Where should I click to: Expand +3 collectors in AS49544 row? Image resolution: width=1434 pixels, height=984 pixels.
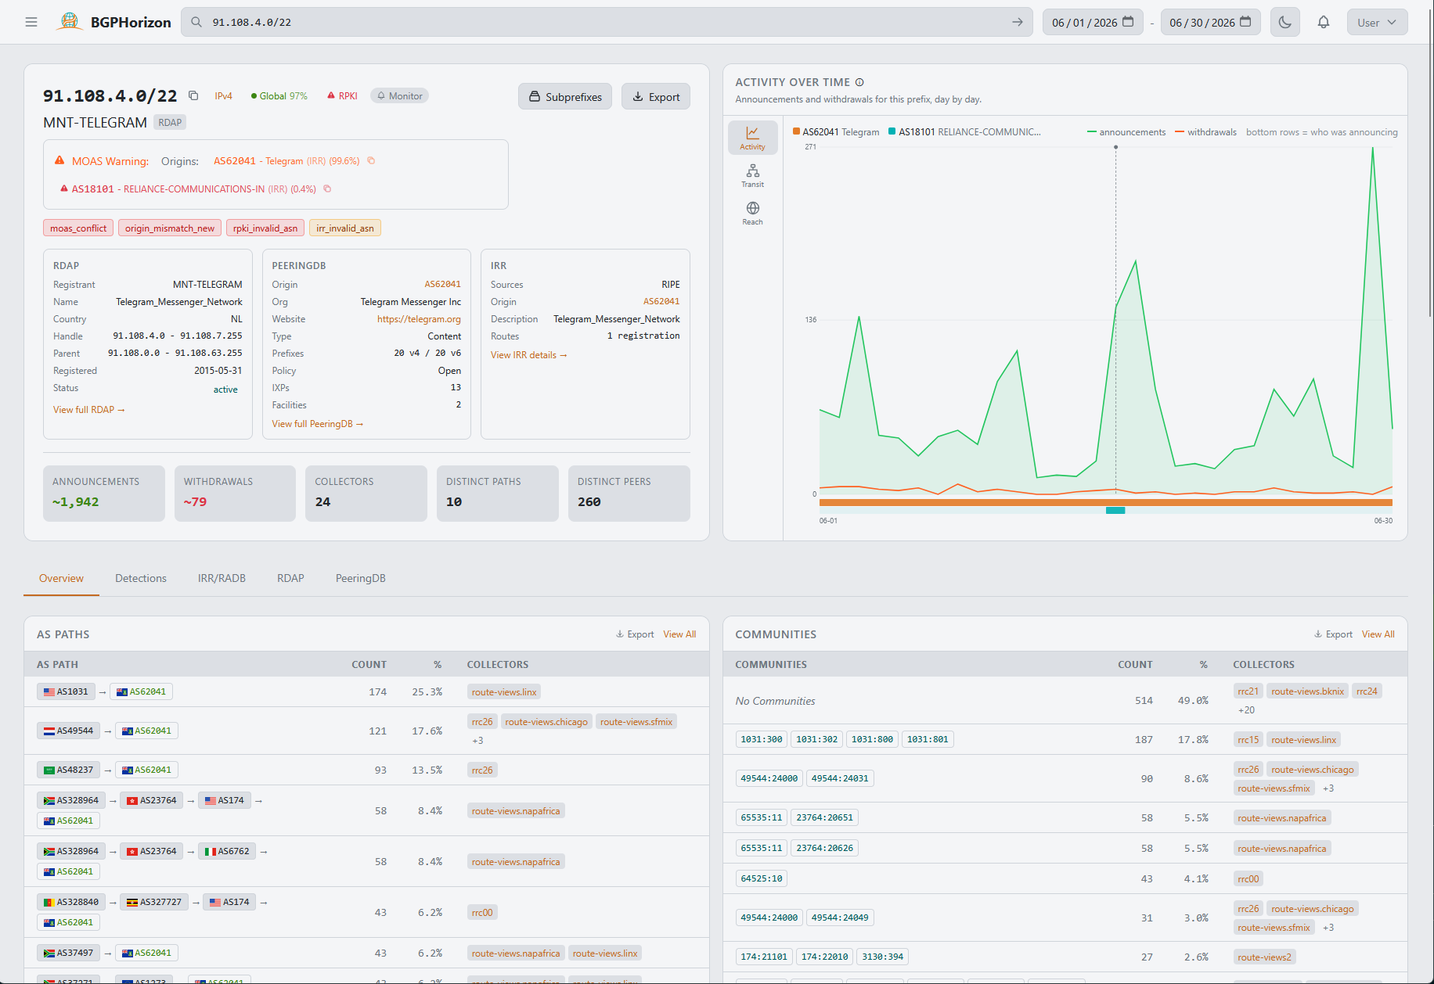pyautogui.click(x=477, y=741)
